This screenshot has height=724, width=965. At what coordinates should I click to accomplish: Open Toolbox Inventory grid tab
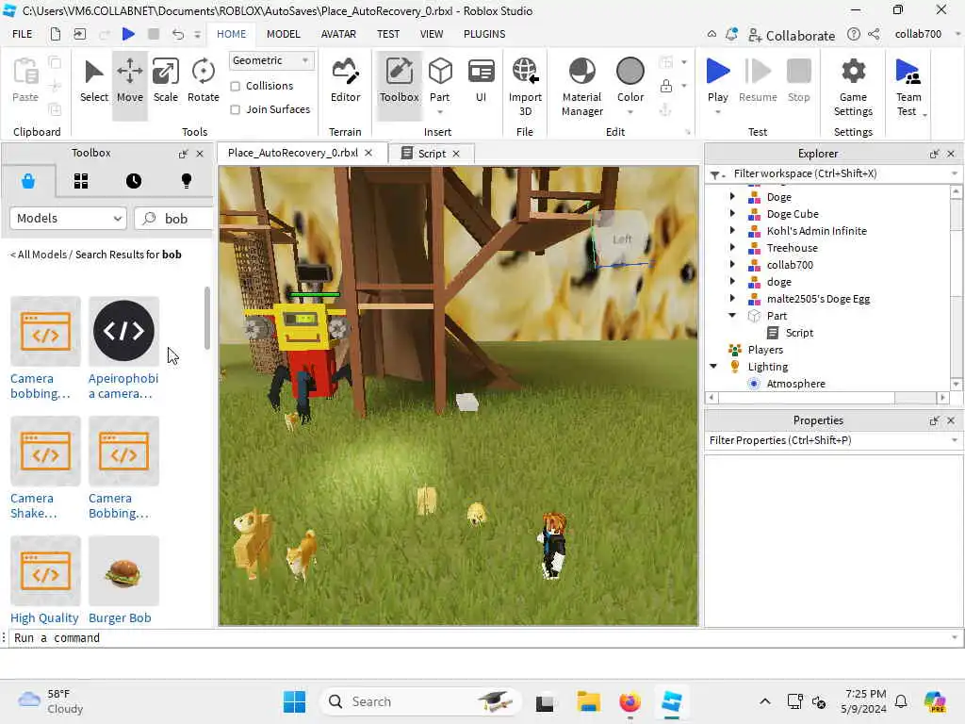(81, 181)
